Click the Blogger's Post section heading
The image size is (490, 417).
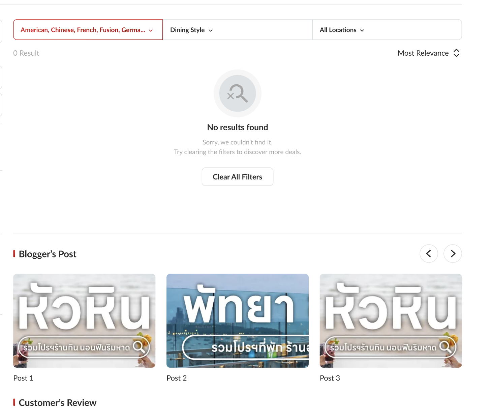tap(48, 254)
